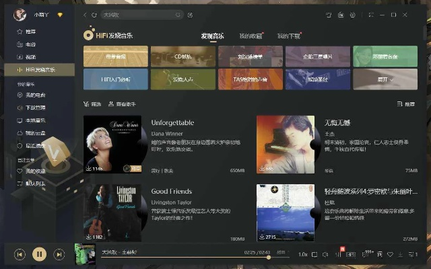Click the 查看歌手 view artists link
The height and width of the screenshot is (269, 431).
click(121, 104)
